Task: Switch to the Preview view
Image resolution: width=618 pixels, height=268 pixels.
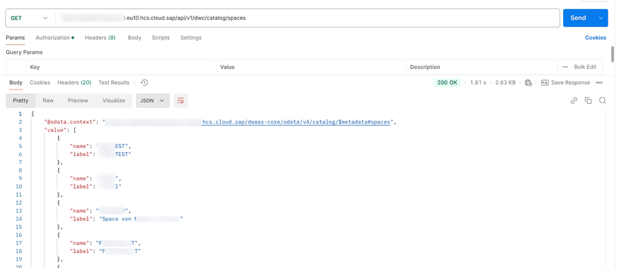Action: pyautogui.click(x=78, y=100)
